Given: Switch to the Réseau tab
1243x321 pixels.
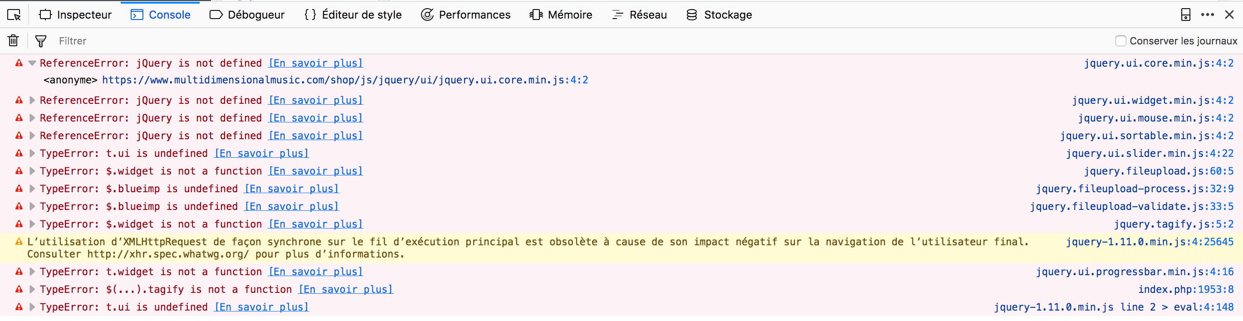Looking at the screenshot, I should pos(639,15).
